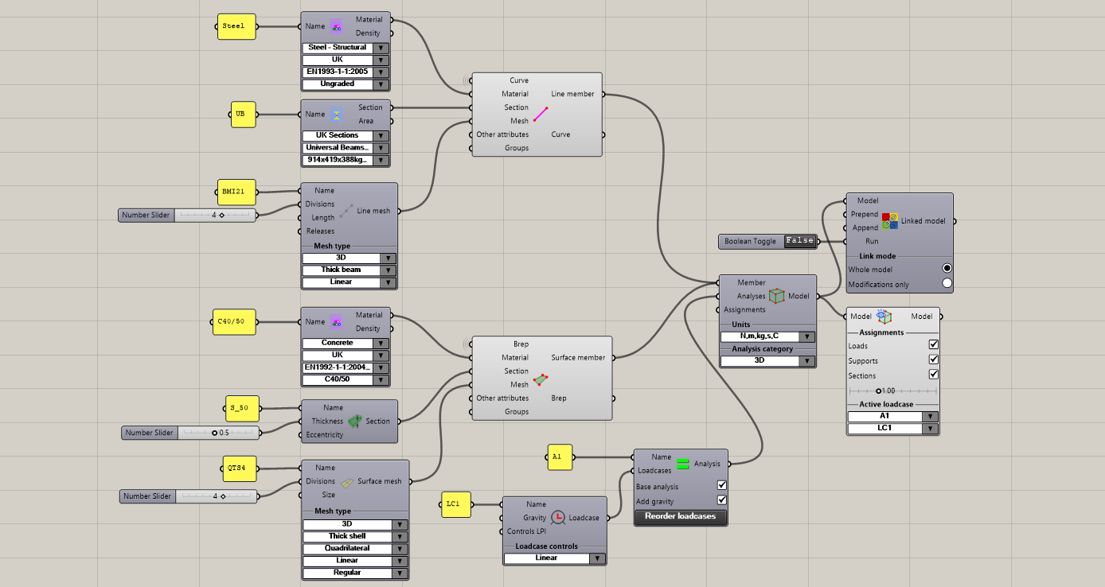Open the Thick shell dropdown
1105x587 pixels.
point(355,536)
